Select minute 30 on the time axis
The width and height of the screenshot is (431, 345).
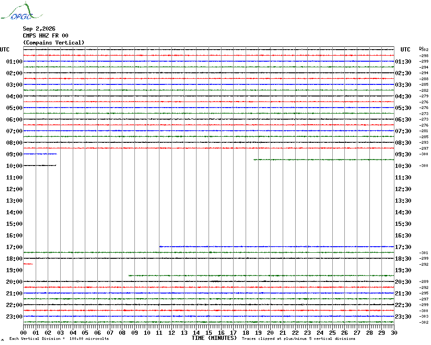pyautogui.click(x=394, y=332)
